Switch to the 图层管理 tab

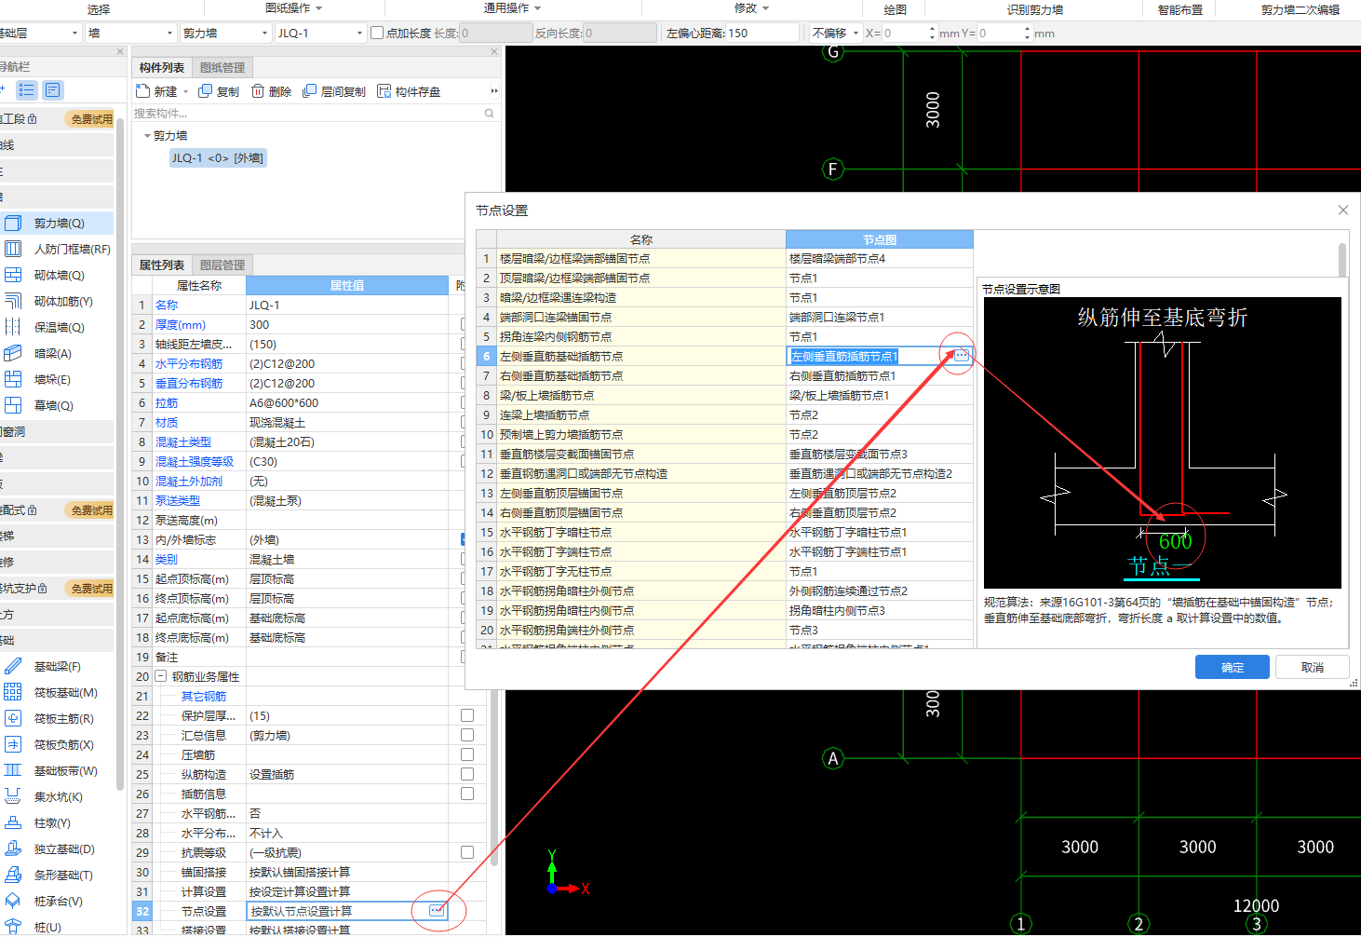(222, 265)
